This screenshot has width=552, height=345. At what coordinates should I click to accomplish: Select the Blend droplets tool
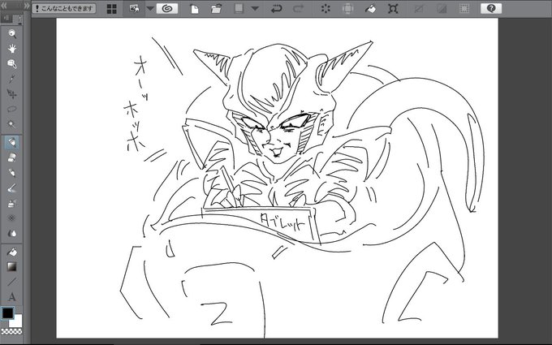click(x=12, y=234)
